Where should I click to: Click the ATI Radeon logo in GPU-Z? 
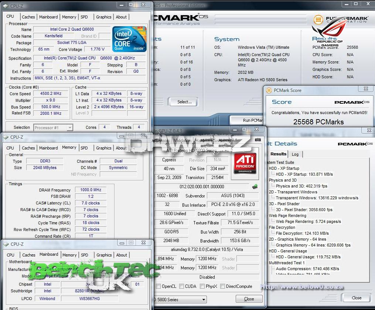click(x=245, y=163)
